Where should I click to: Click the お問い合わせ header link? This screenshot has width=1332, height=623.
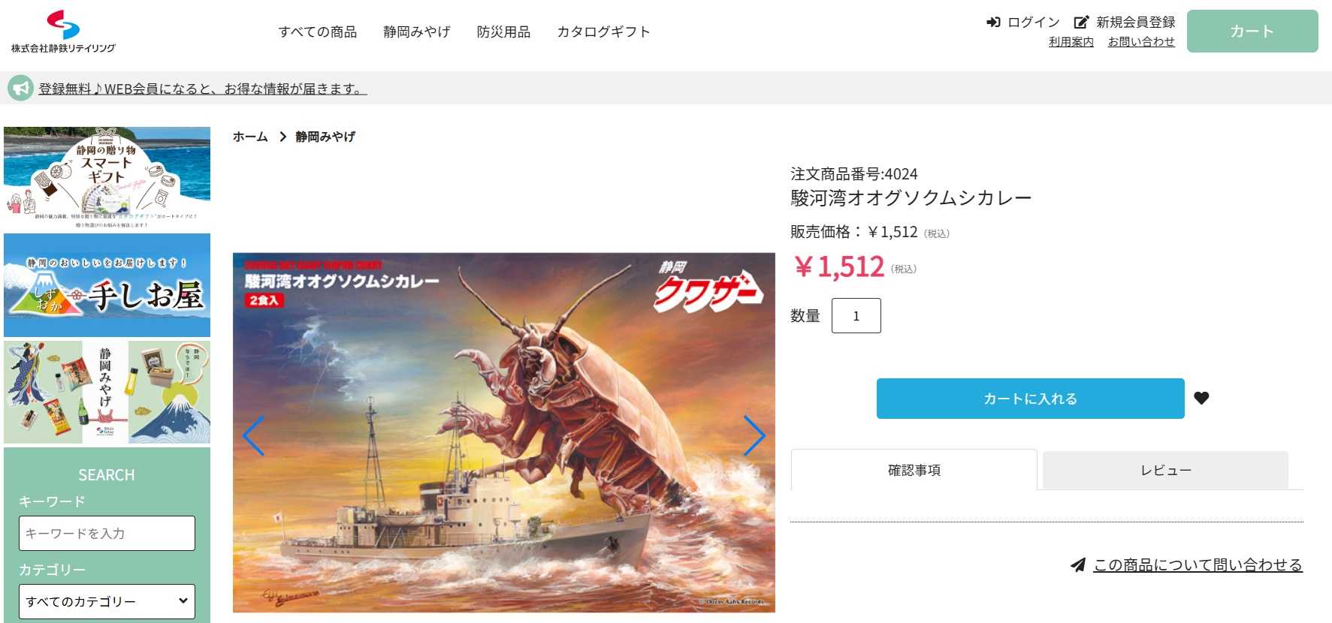click(x=1140, y=42)
